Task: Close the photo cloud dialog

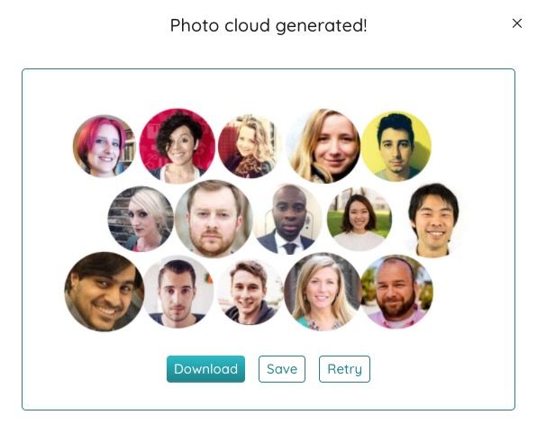Action: pyautogui.click(x=517, y=23)
